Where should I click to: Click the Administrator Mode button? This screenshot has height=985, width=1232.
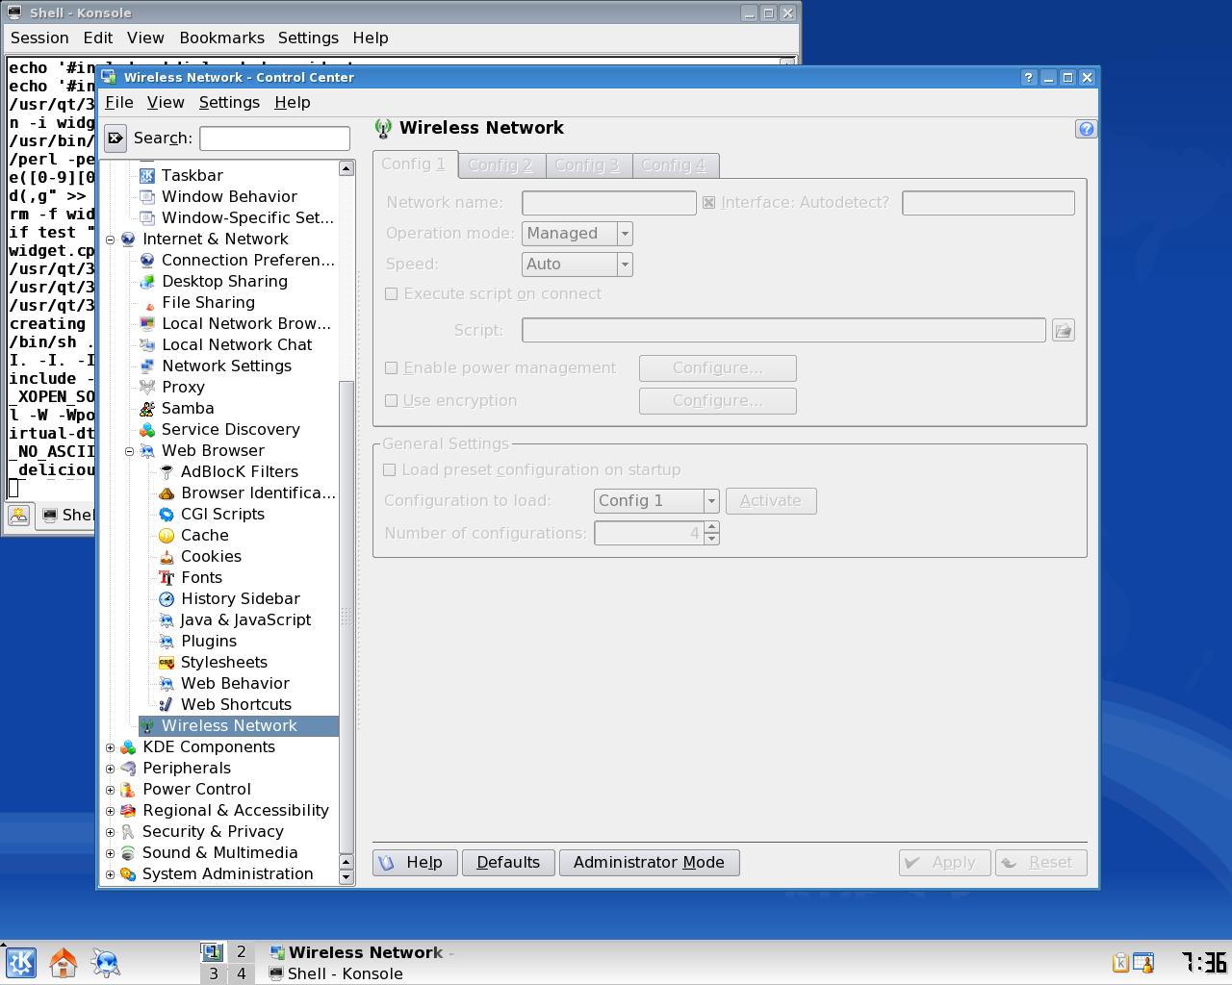(649, 863)
